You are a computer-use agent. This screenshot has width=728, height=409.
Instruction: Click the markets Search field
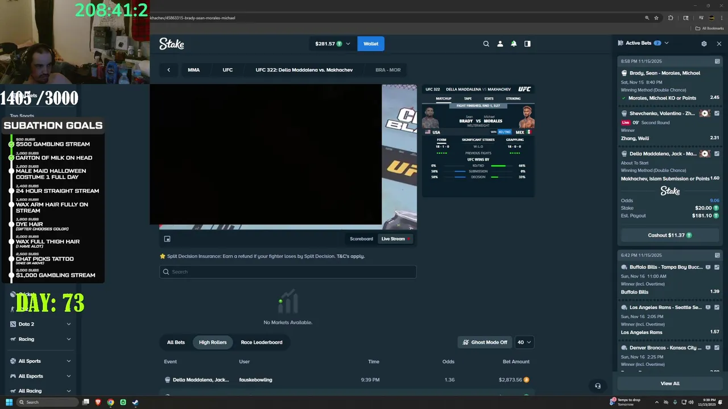(x=288, y=272)
